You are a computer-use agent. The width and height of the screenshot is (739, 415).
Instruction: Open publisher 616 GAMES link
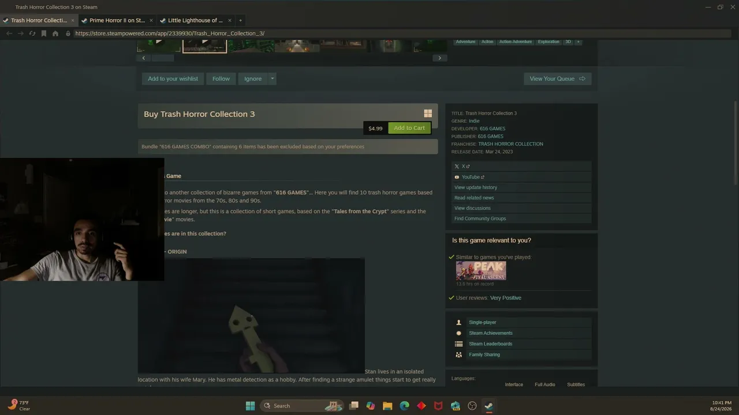coord(491,137)
